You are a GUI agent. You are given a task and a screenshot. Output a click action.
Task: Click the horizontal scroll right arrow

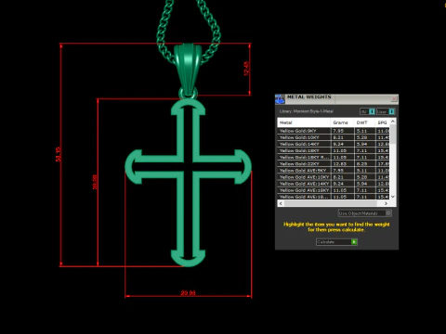(386, 203)
